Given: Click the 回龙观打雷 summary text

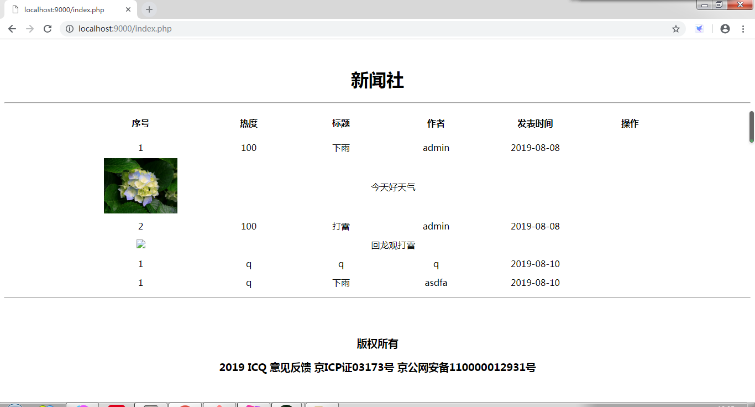Looking at the screenshot, I should tap(393, 245).
